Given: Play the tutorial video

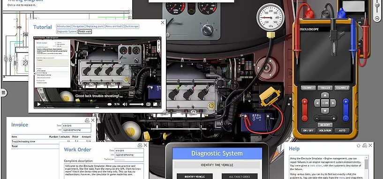Looking at the screenshot, I should 39,104.
